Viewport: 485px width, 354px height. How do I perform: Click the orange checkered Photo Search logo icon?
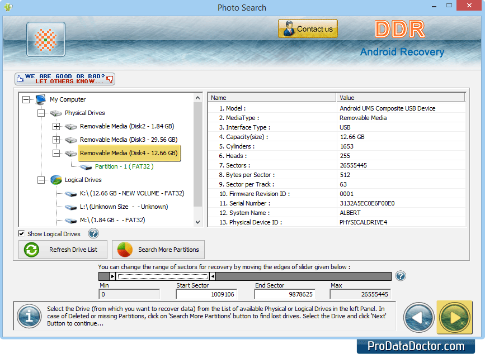[46, 39]
